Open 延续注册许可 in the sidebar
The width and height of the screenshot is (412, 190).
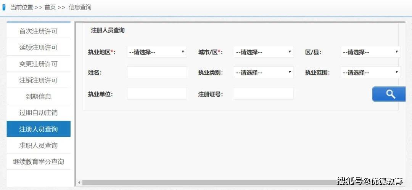coord(39,48)
